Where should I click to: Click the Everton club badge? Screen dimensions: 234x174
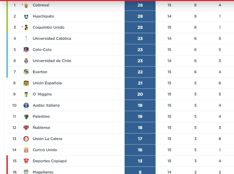pyautogui.click(x=26, y=72)
